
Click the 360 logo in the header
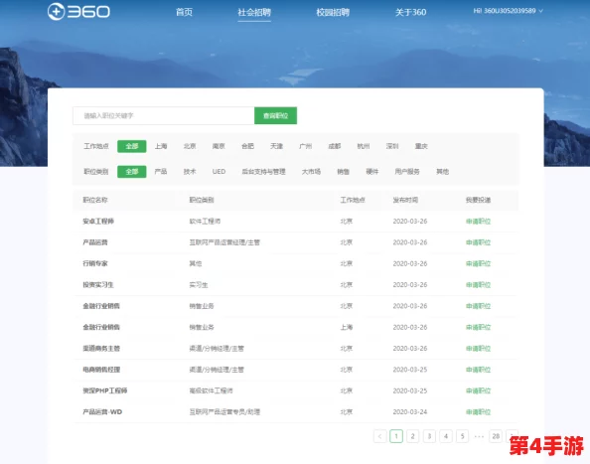[x=78, y=12]
